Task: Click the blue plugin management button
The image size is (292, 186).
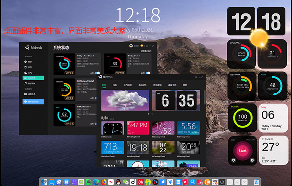Action: (34, 102)
